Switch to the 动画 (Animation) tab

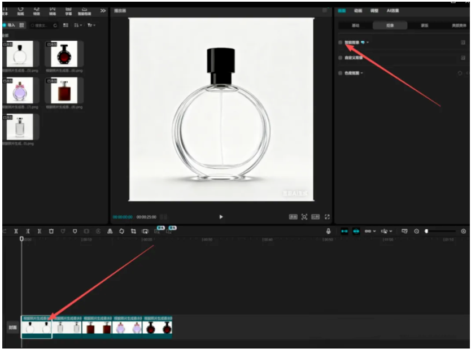coord(358,11)
